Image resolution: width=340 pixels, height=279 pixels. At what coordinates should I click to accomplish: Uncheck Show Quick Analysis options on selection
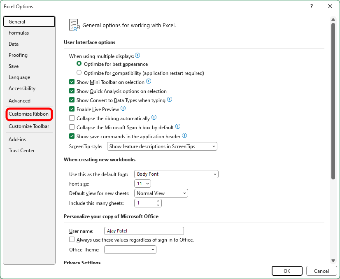(72, 91)
